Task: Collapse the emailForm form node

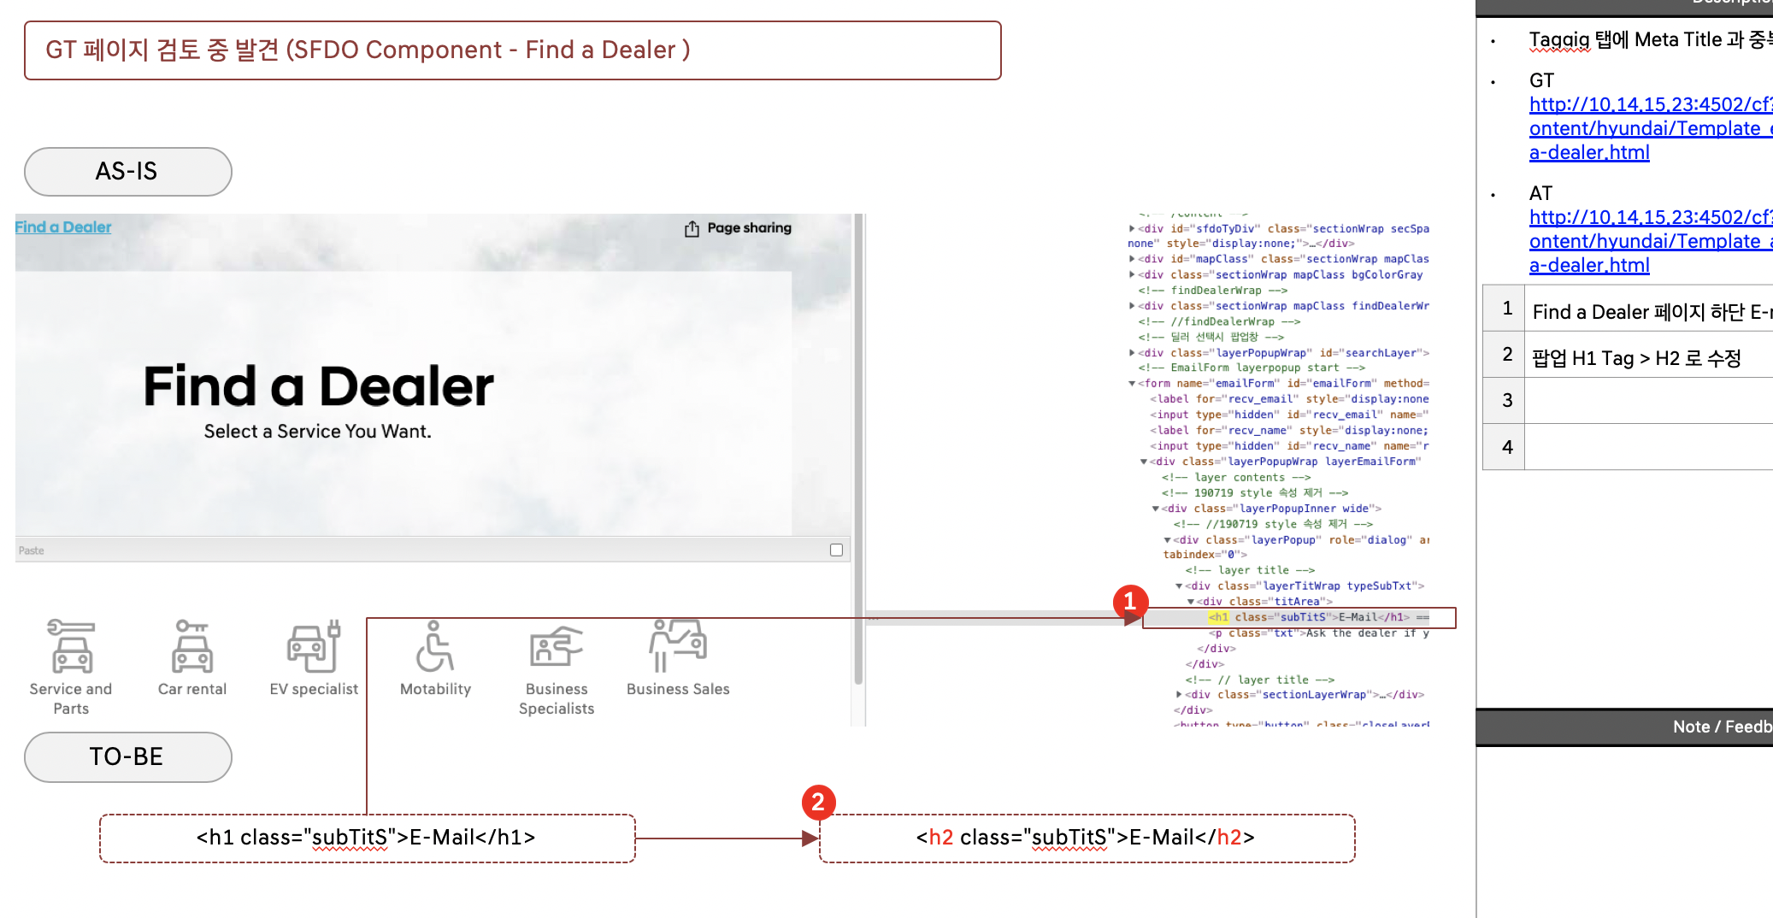Action: tap(1132, 384)
